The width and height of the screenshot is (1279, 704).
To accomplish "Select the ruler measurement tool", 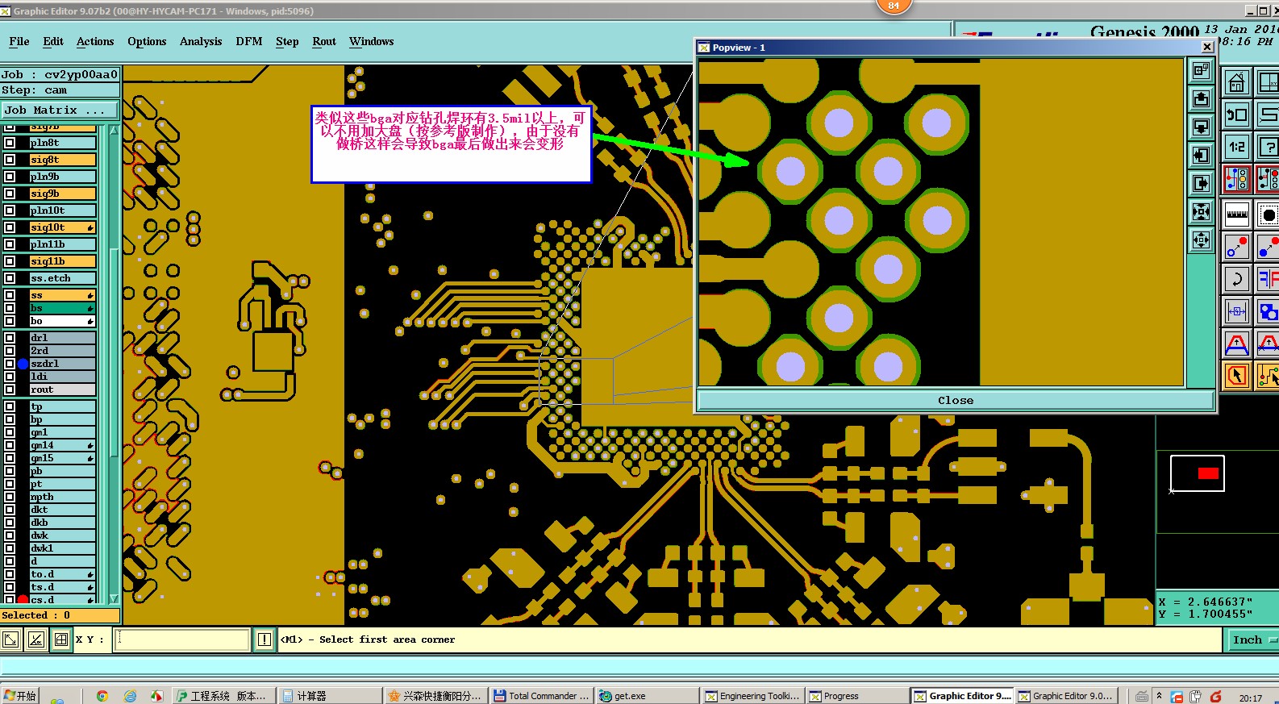I will (x=1236, y=215).
